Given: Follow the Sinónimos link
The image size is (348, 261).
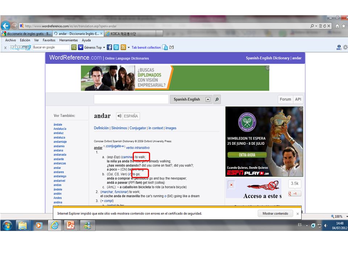Looking at the screenshot, I should [119, 128].
